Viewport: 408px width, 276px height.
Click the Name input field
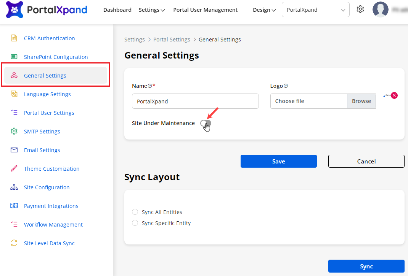pyautogui.click(x=195, y=101)
